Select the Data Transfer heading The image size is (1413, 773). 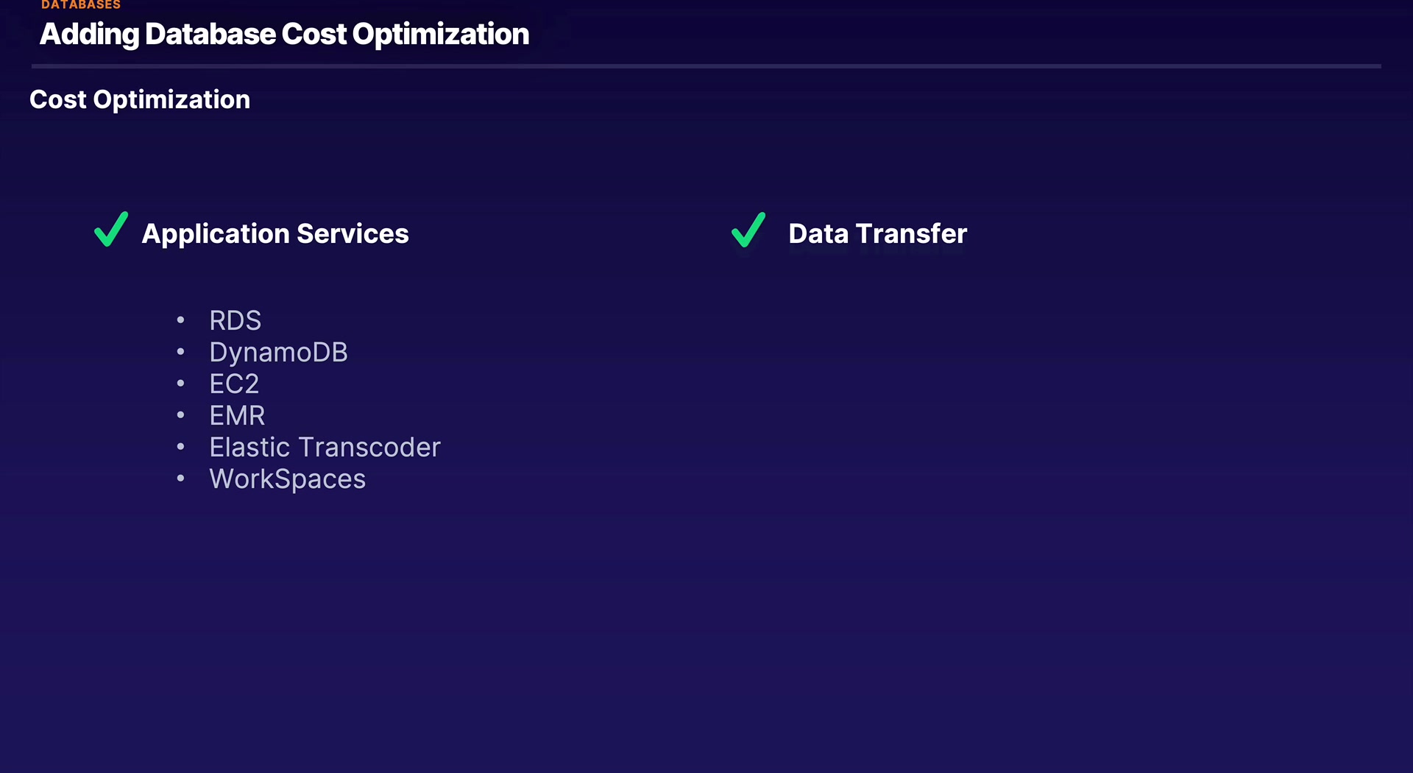click(877, 234)
